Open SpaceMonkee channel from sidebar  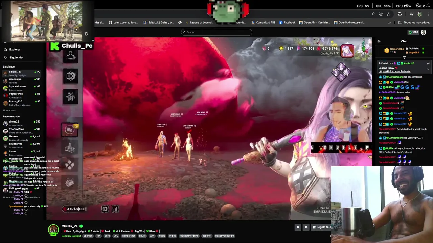(x=22, y=88)
